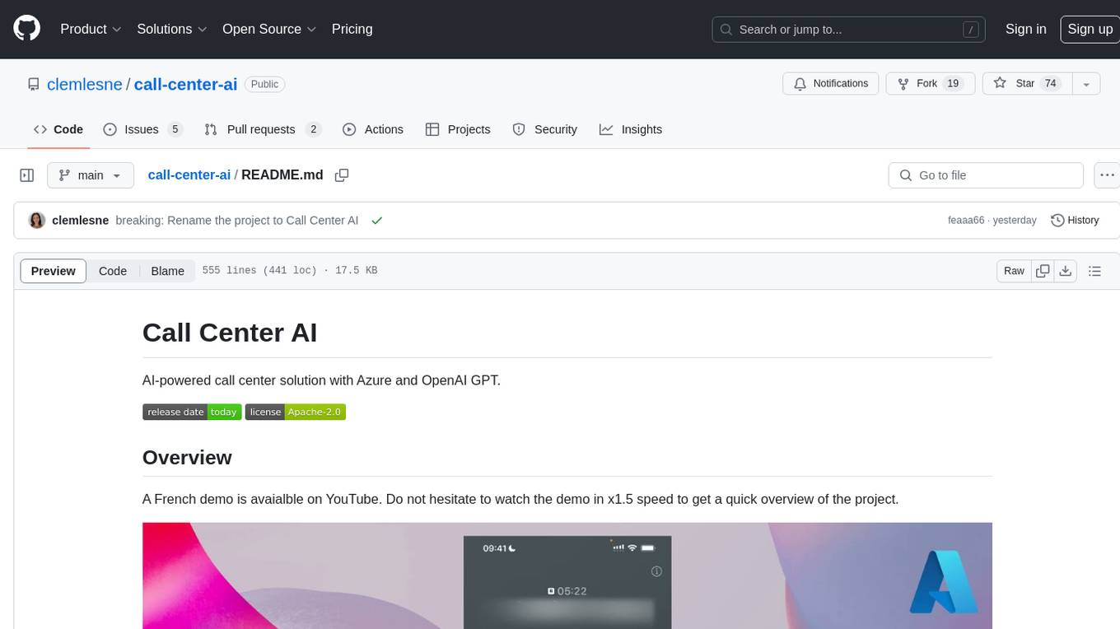The image size is (1120, 629).
Task: Open the more file actions menu
Action: coord(1107,175)
